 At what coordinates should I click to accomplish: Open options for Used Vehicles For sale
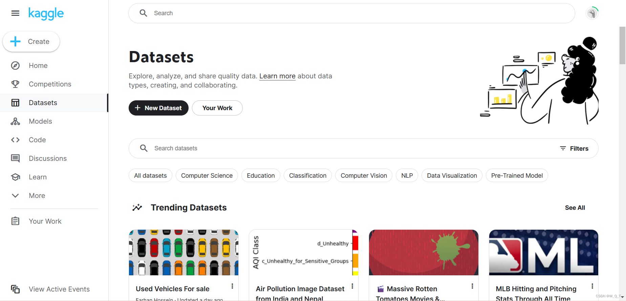coord(232,286)
